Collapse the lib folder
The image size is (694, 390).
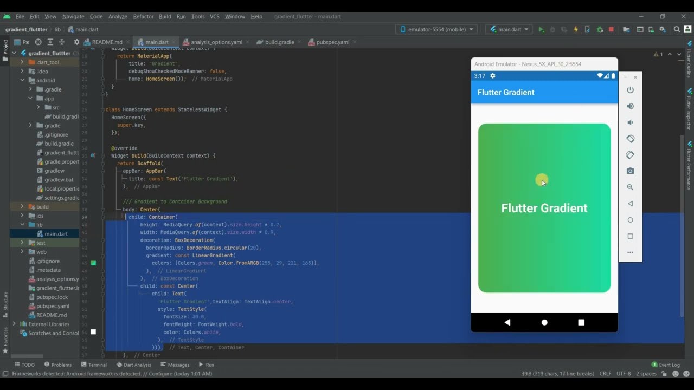point(22,225)
